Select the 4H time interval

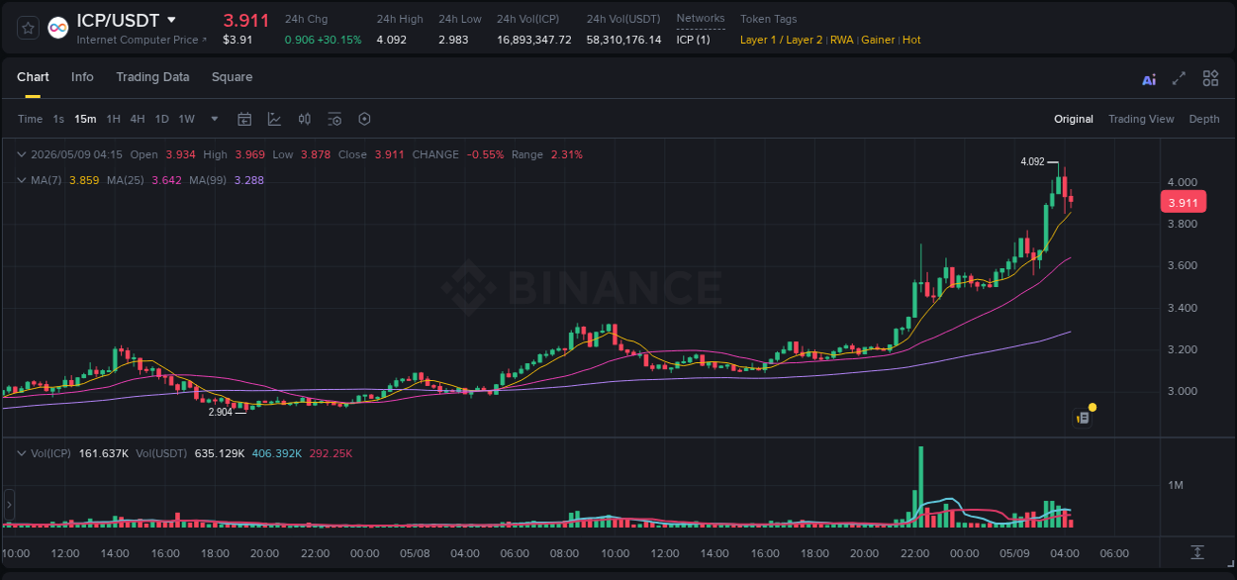[137, 119]
